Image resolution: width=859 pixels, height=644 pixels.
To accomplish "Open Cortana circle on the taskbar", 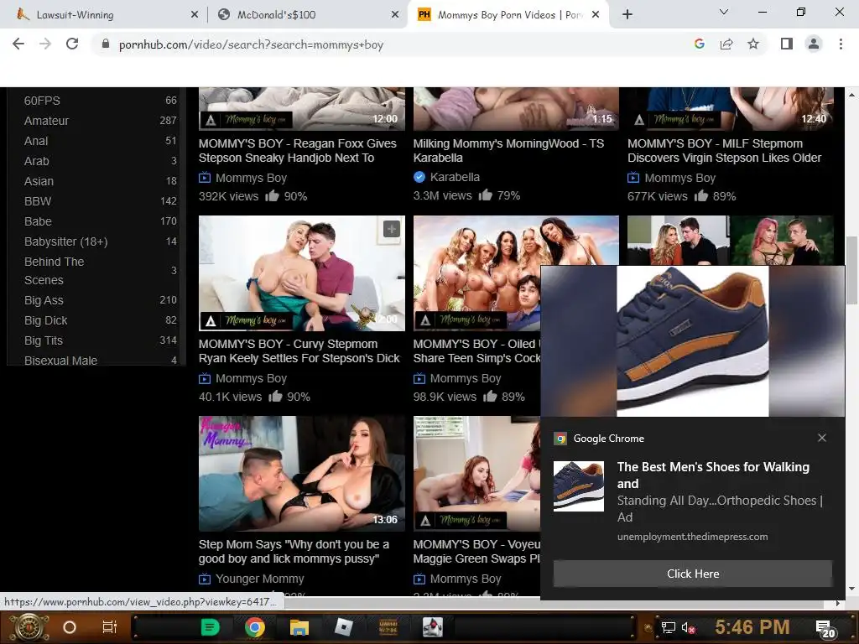I will coord(70,627).
